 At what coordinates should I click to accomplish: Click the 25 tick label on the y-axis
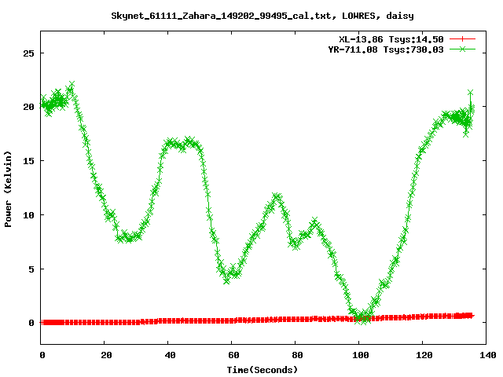(29, 53)
